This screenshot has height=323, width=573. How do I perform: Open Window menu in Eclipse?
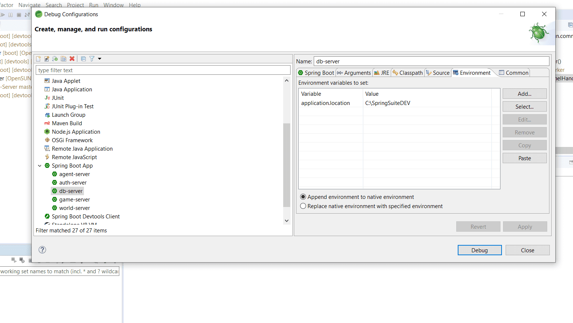click(x=113, y=5)
